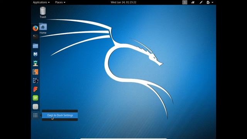
Task: Choose Dash to Dock Settings menu entry
Action: [60, 115]
